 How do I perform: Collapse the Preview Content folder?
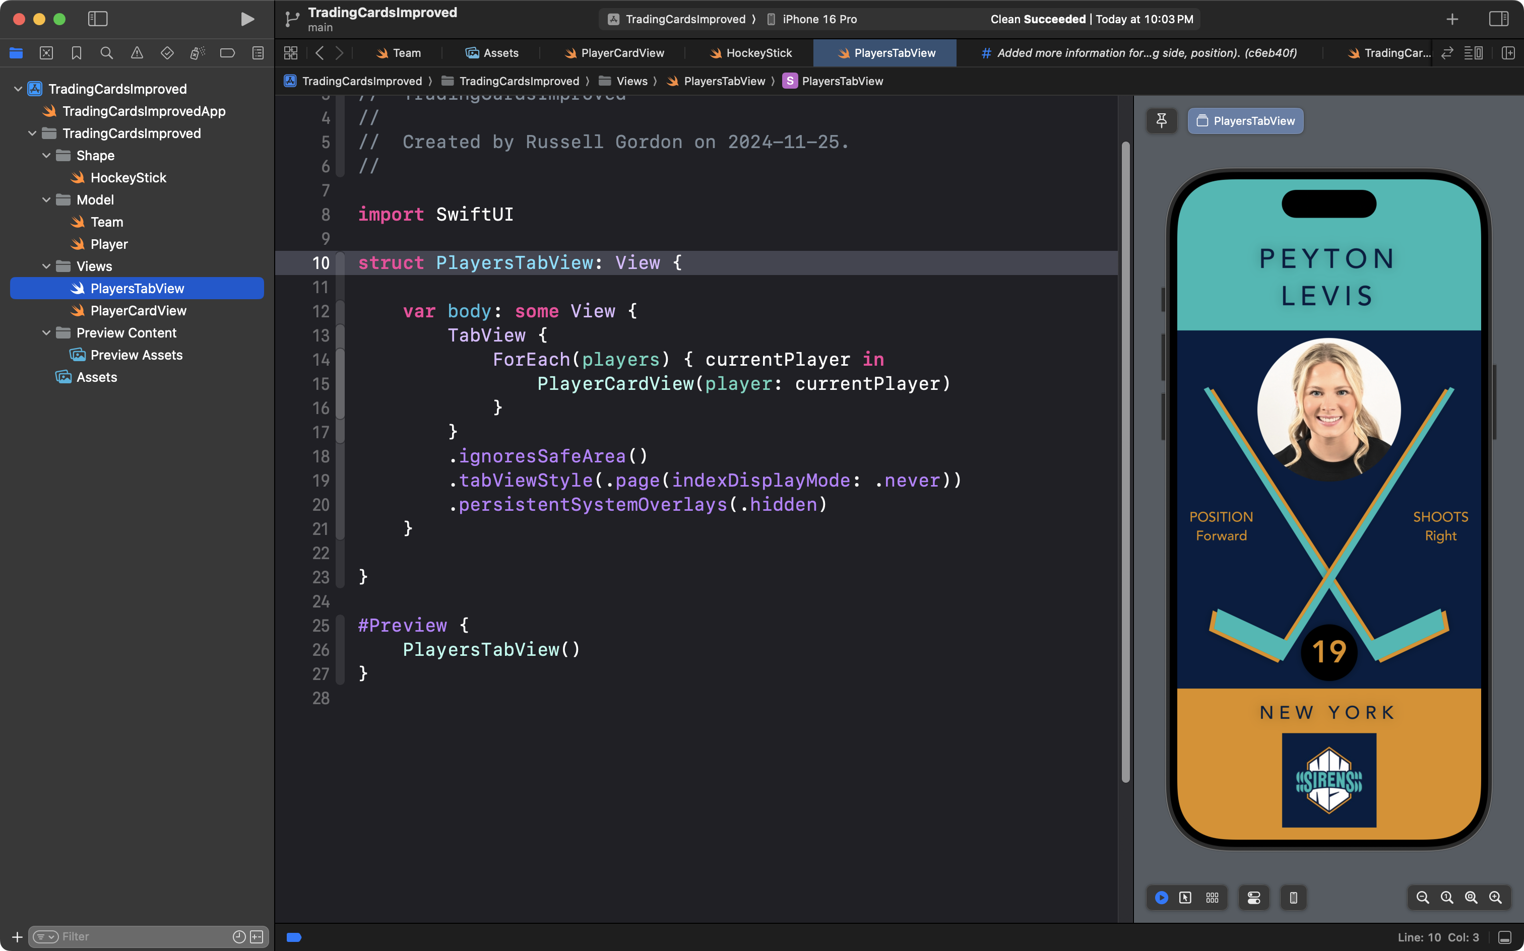tap(46, 333)
